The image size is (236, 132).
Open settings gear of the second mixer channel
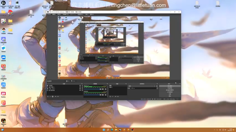(106, 95)
